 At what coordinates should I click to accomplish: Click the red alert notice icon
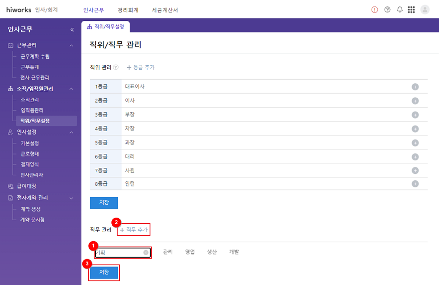click(374, 10)
